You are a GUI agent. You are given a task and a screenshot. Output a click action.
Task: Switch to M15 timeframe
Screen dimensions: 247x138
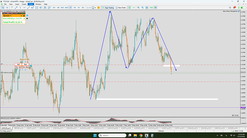point(62,7)
